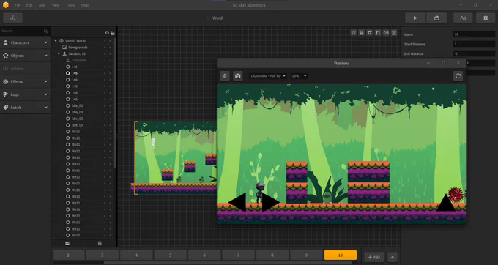
Task: Toggle magnet snapping in canvas toolbar
Action: click(x=378, y=33)
